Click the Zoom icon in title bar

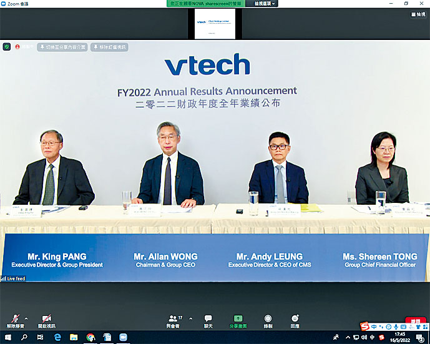point(4,4)
